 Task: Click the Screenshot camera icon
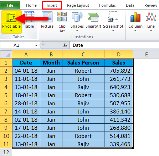click(x=113, y=17)
